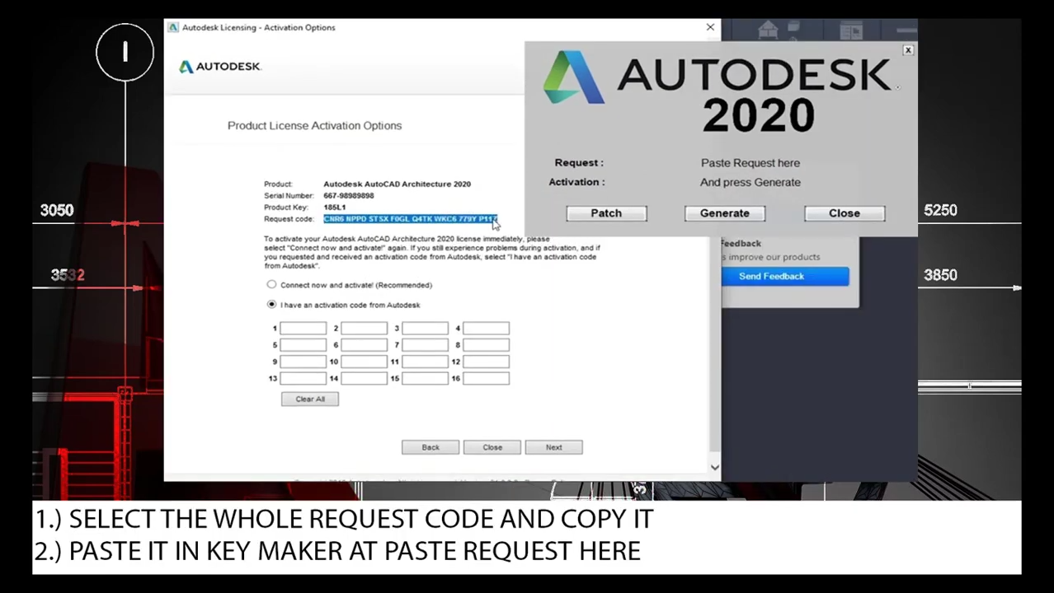This screenshot has width=1054, height=593.
Task: Select 'I have an activation code' radio
Action: pyautogui.click(x=271, y=305)
